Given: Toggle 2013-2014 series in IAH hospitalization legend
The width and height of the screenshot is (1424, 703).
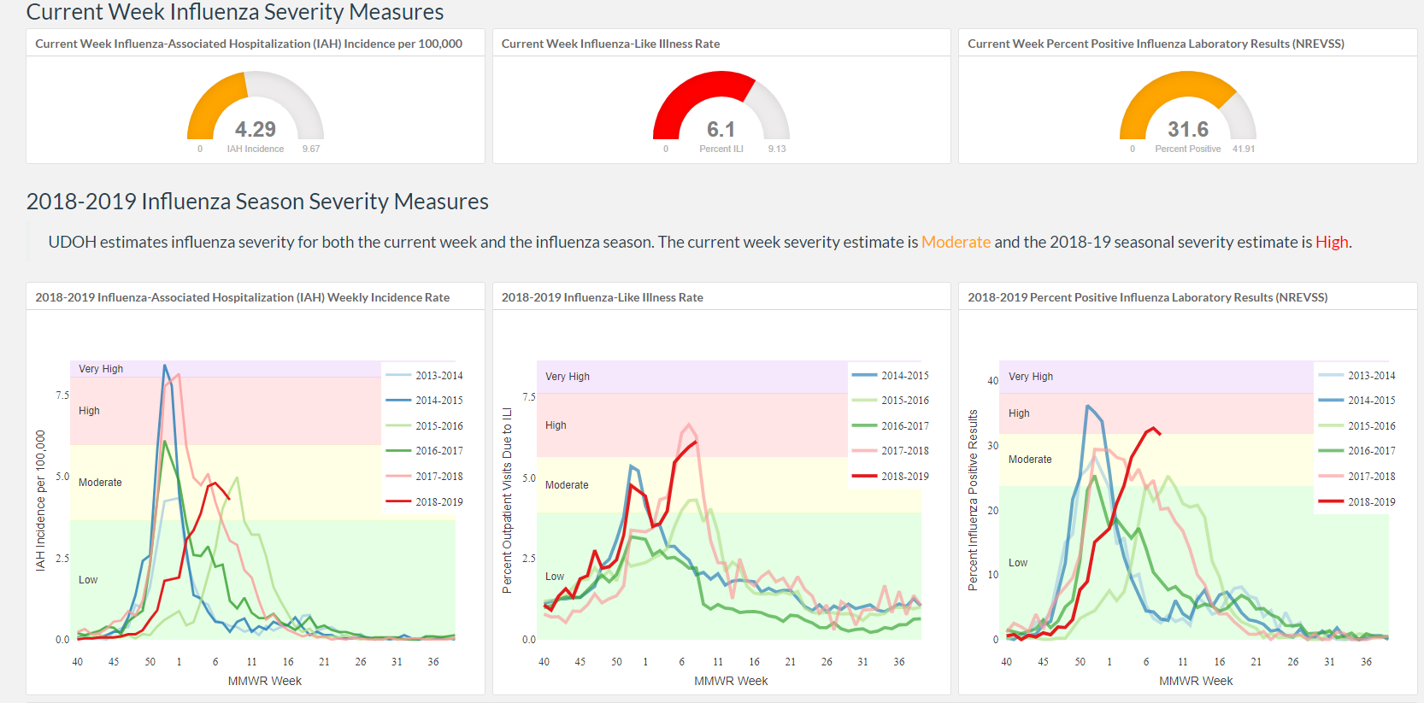Looking at the screenshot, I should click(424, 376).
